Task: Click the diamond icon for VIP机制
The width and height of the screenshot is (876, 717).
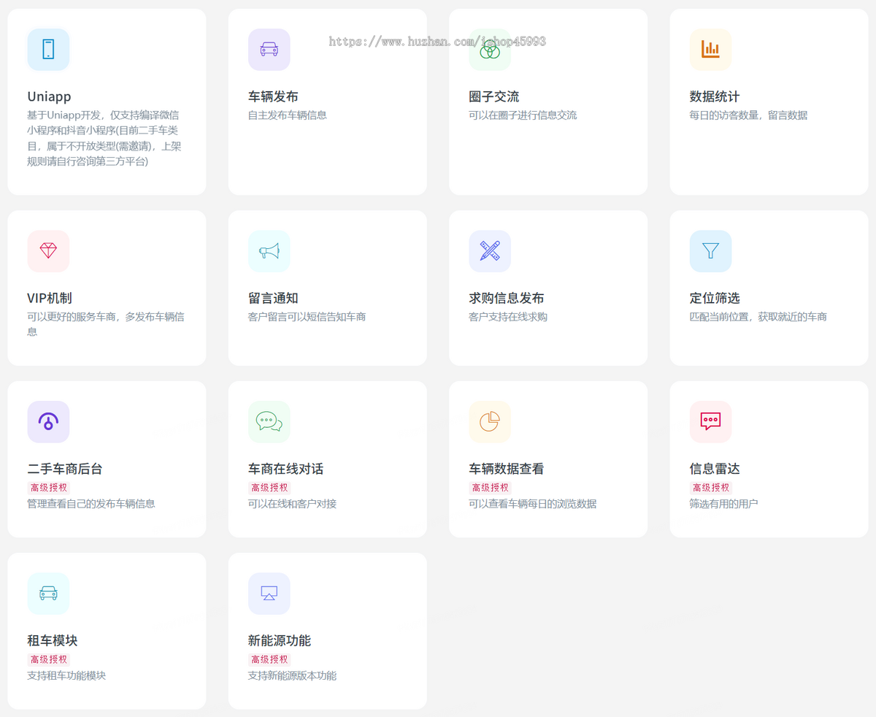Action: pos(48,251)
